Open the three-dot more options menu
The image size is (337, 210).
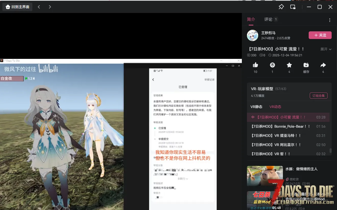point(330,20)
